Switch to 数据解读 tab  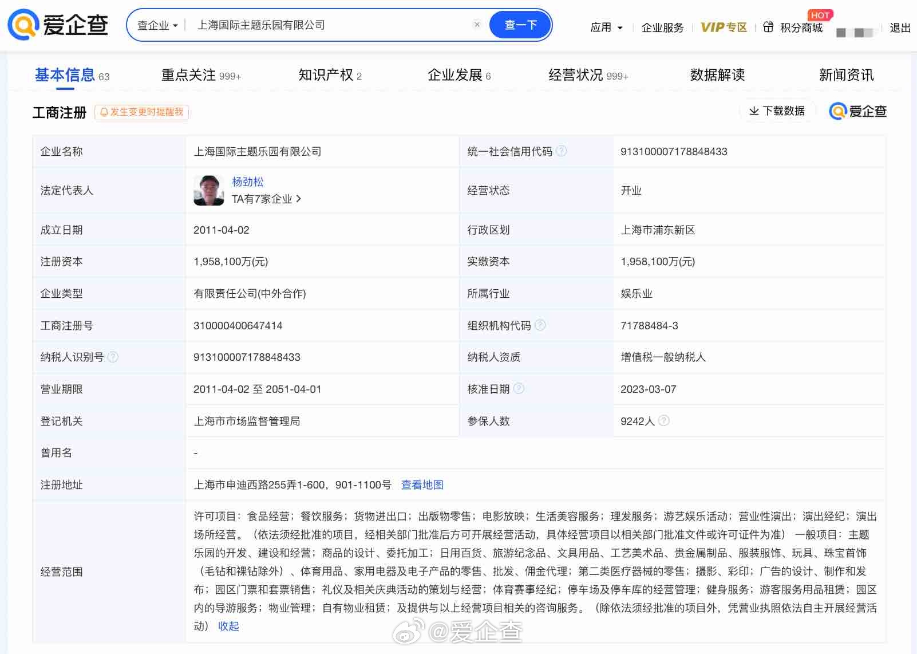pos(717,75)
